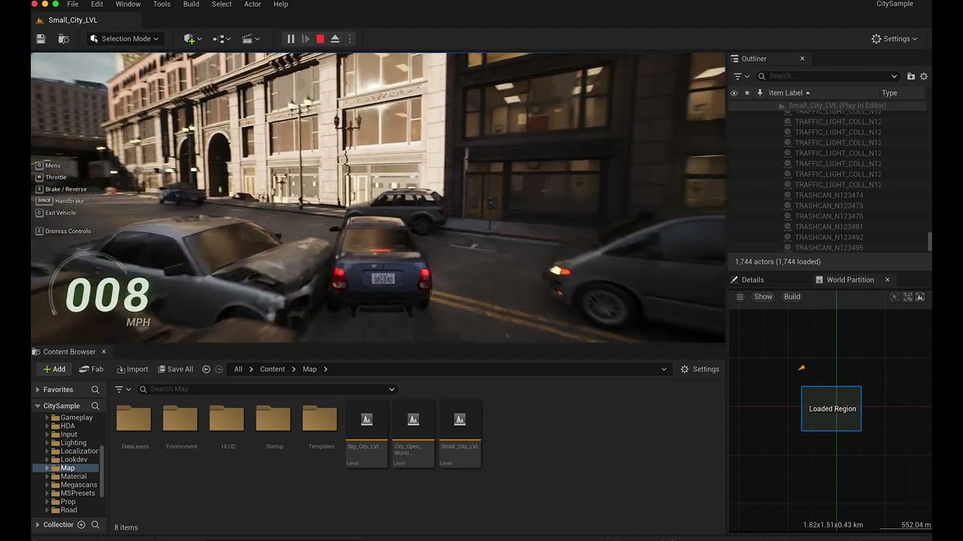
Task: Open the Selection Mode dropdown
Action: tap(124, 39)
